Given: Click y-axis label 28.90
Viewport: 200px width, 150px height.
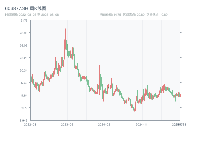Looking at the screenshot, I should point(23,33).
